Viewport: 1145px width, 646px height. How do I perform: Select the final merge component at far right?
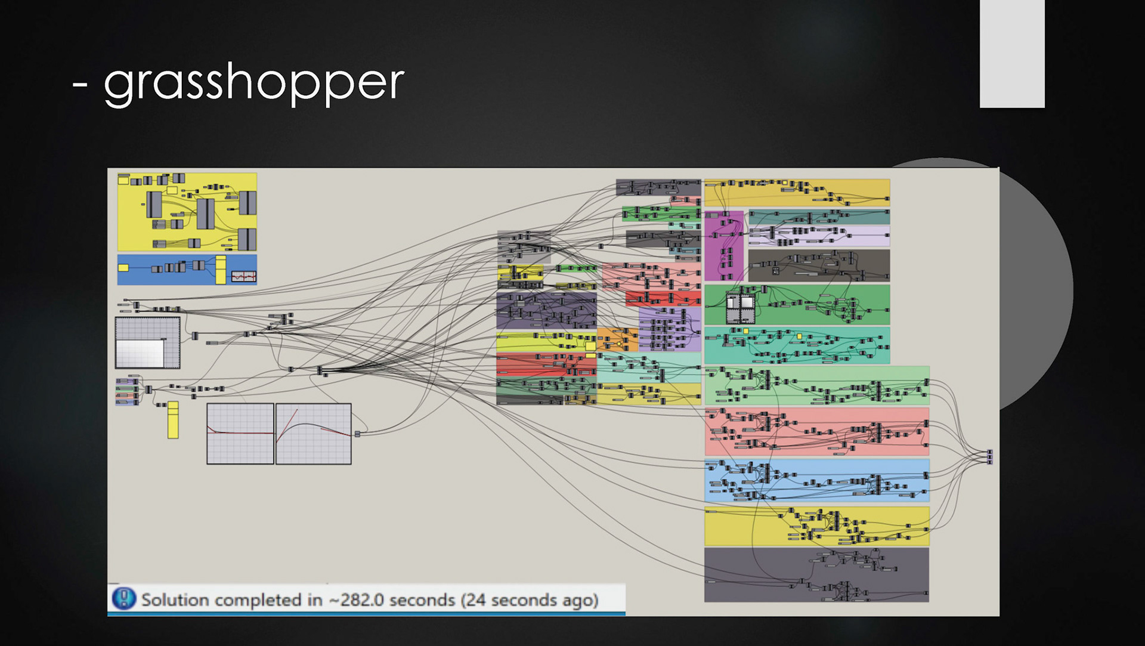pos(990,457)
